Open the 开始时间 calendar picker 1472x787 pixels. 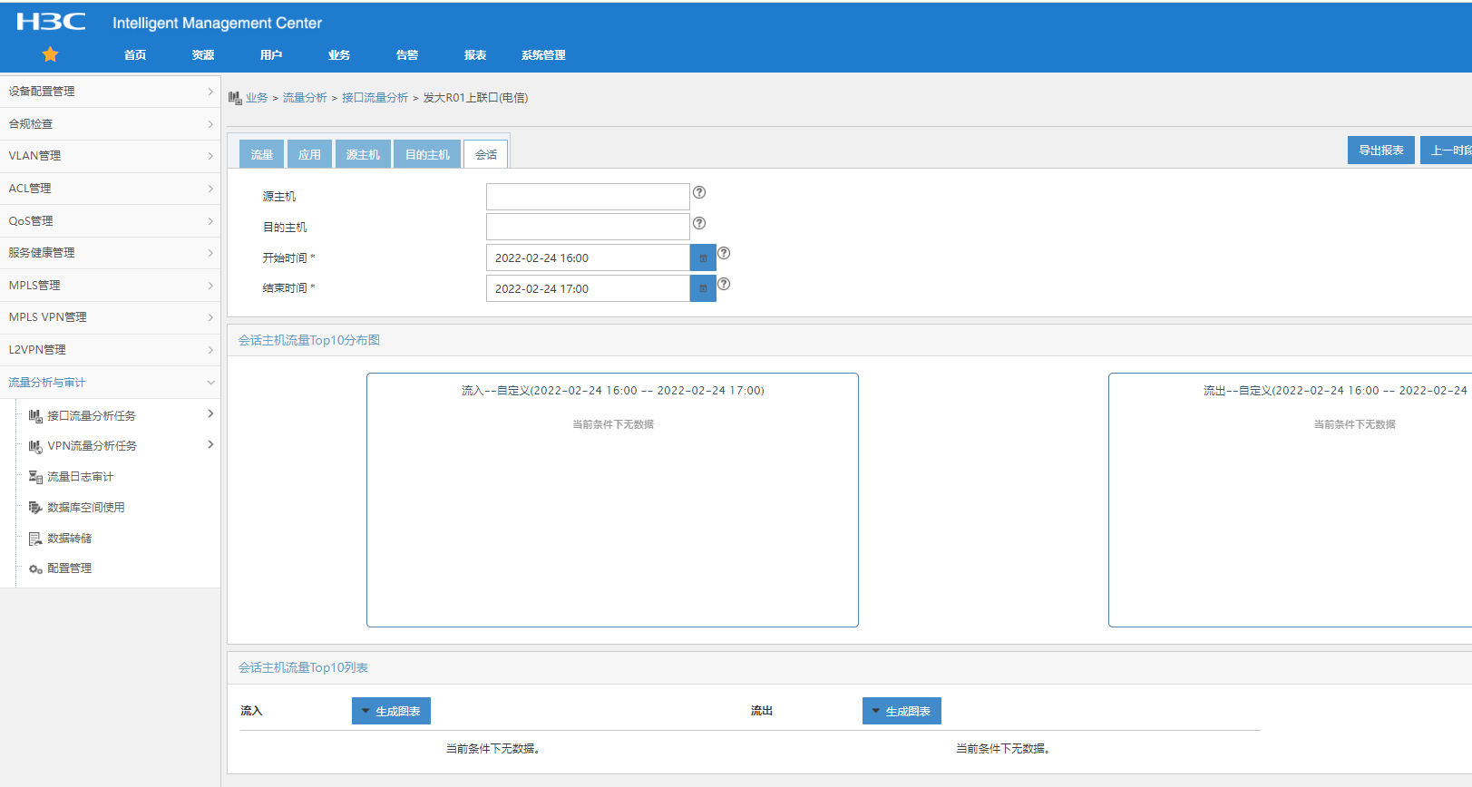(703, 257)
